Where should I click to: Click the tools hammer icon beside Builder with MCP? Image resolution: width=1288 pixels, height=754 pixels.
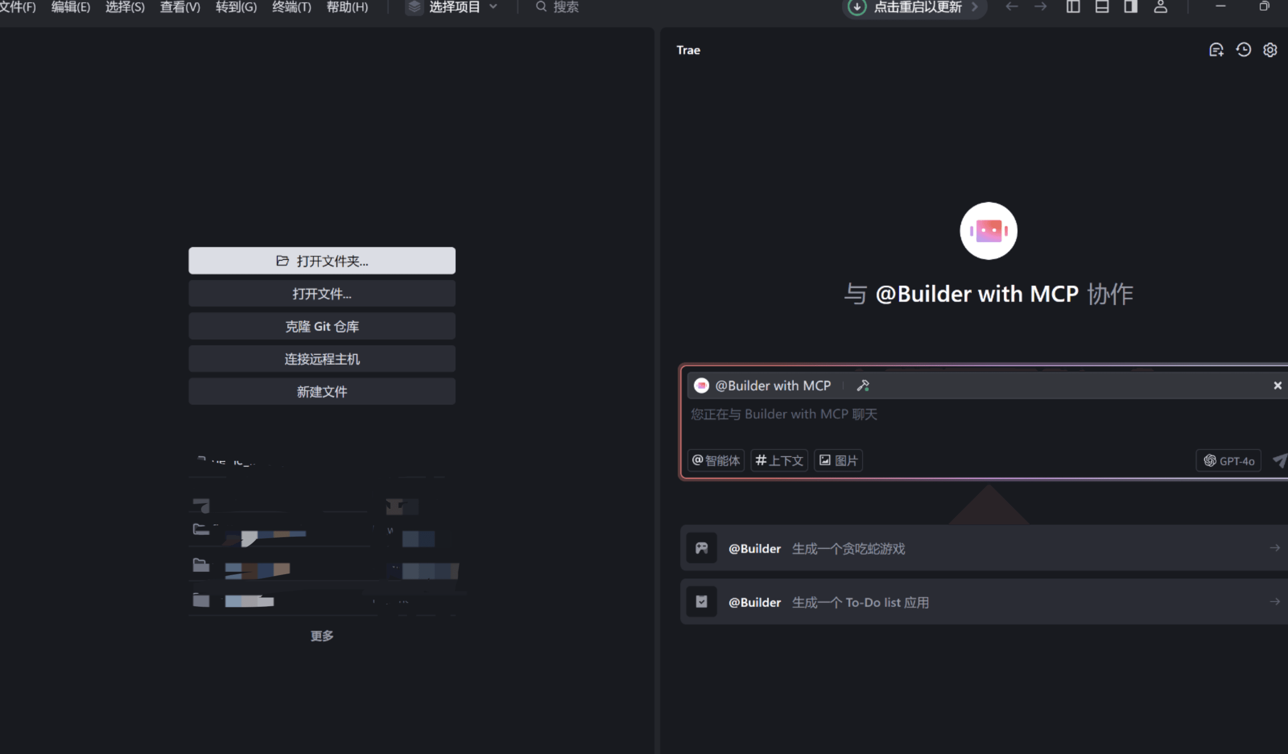pyautogui.click(x=863, y=386)
